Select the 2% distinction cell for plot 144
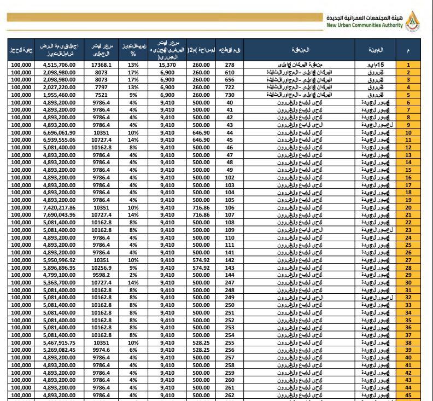The width and height of the screenshot is (433, 401). tap(133, 275)
